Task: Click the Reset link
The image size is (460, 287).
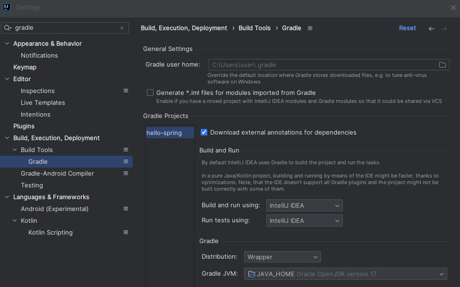Action: pyautogui.click(x=407, y=28)
